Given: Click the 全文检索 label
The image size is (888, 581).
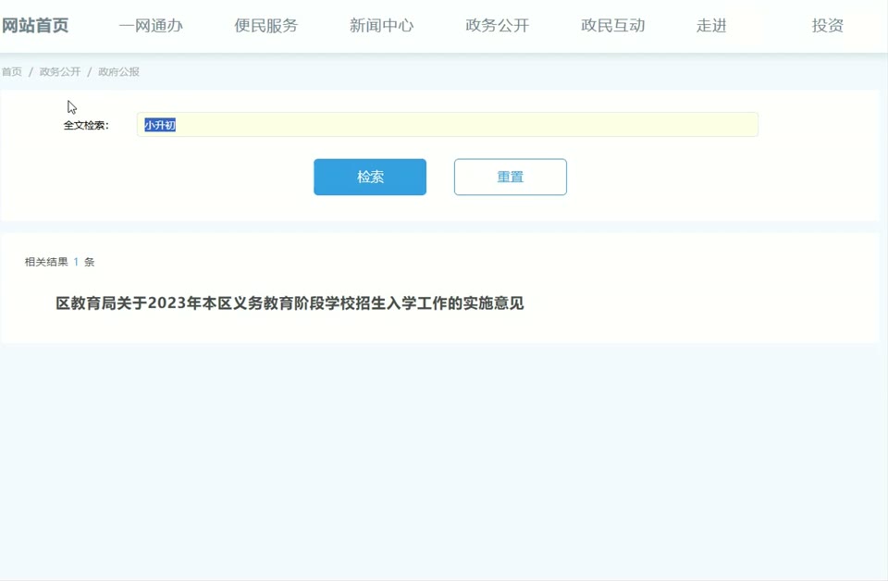Looking at the screenshot, I should click(86, 125).
